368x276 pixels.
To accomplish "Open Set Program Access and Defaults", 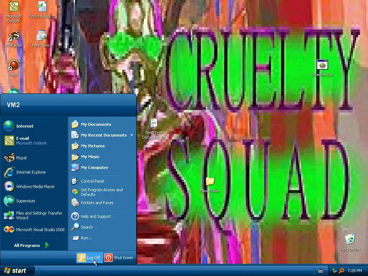I will coord(102,192).
